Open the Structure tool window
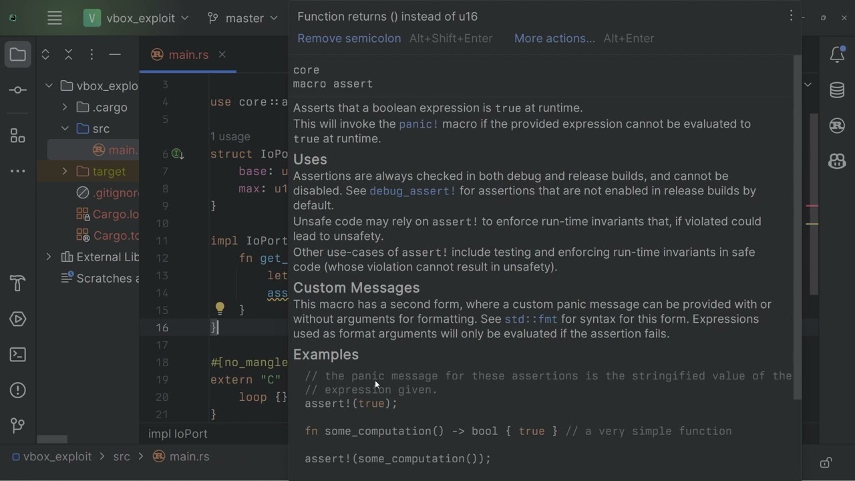This screenshot has height=481, width=855. click(x=18, y=136)
